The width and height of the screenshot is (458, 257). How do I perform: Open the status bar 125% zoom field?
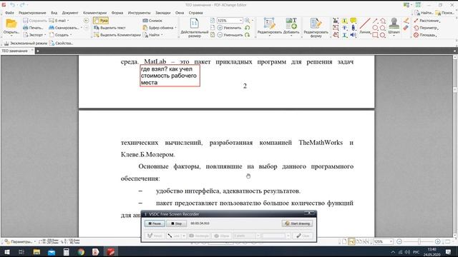[x=383, y=242]
